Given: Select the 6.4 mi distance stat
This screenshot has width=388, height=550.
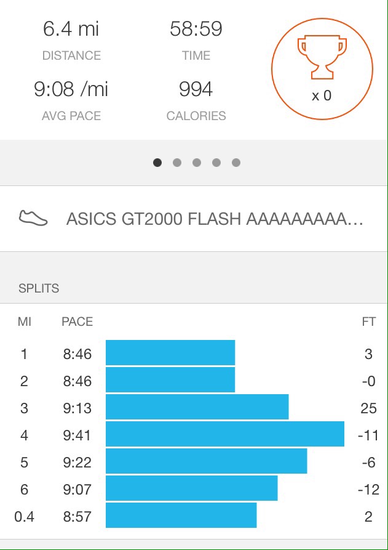Looking at the screenshot, I should (71, 29).
